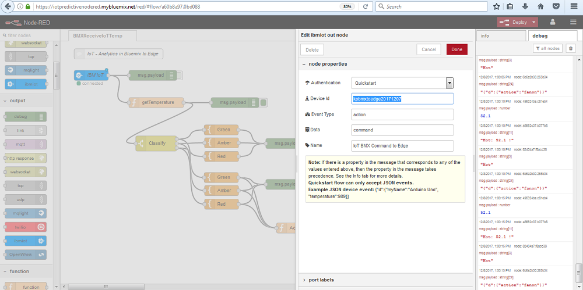Click the canvas horizontal scrollbar
583x290 pixels.
(106, 287)
